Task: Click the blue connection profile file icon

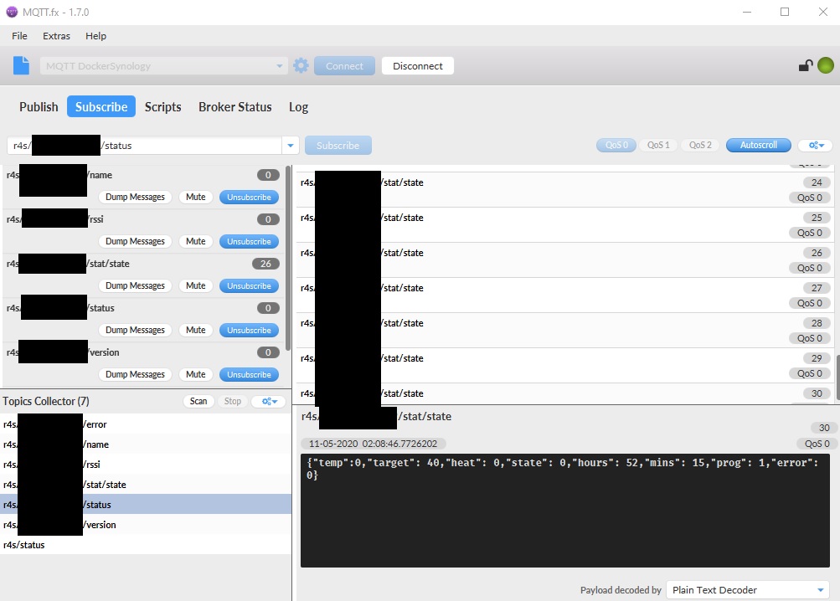Action: pos(21,65)
